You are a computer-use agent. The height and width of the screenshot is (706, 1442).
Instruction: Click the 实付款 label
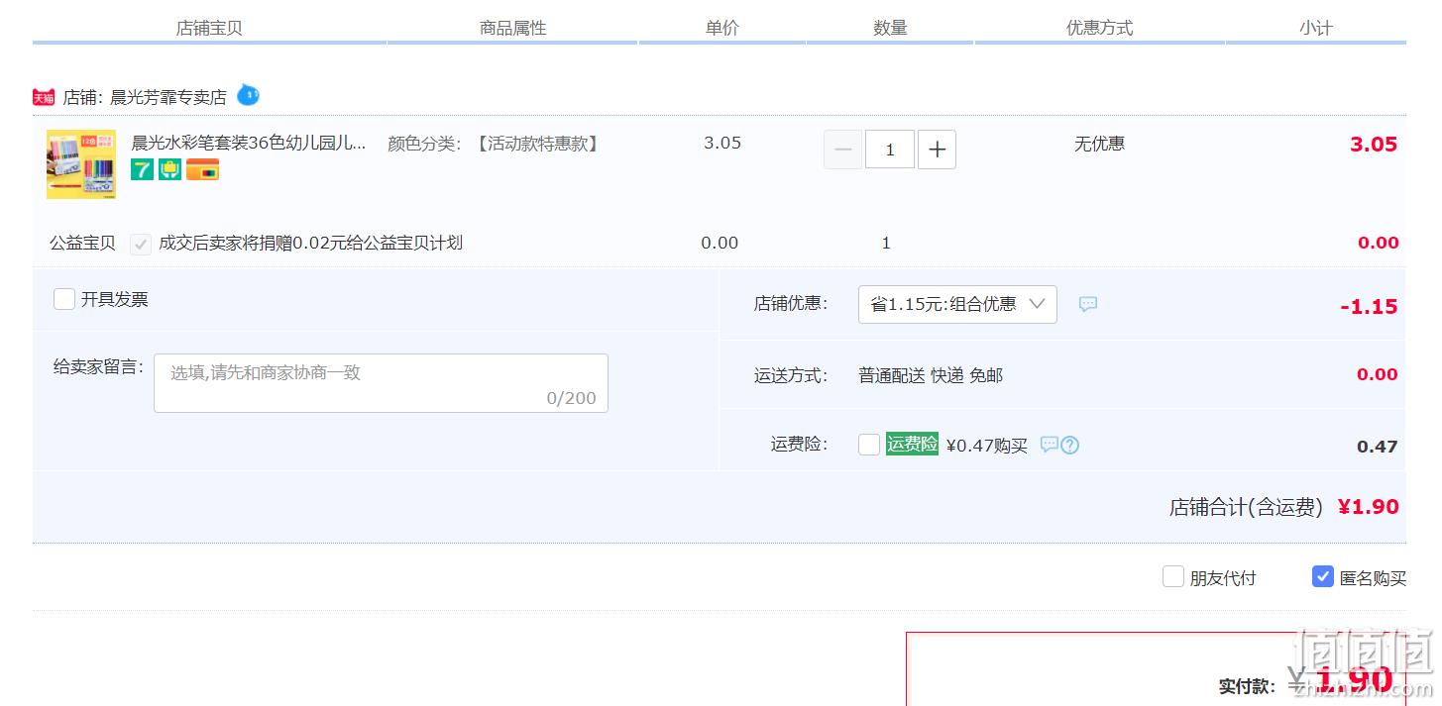click(x=1248, y=686)
